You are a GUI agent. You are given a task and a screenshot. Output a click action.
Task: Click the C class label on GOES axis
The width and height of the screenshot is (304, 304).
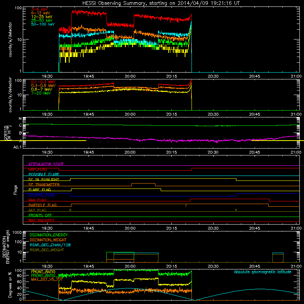[21, 125]
